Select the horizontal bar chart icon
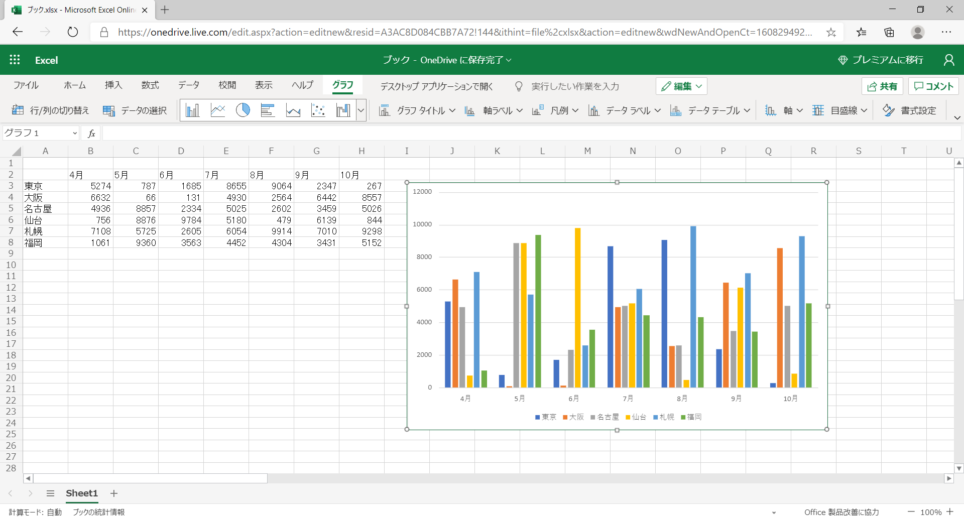964x517 pixels. coord(268,110)
